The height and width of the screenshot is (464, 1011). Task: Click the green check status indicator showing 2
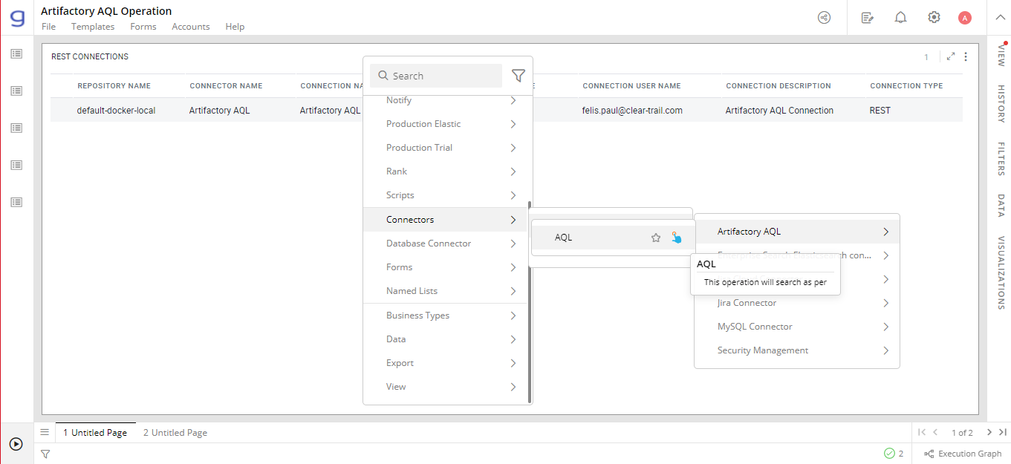(x=894, y=454)
